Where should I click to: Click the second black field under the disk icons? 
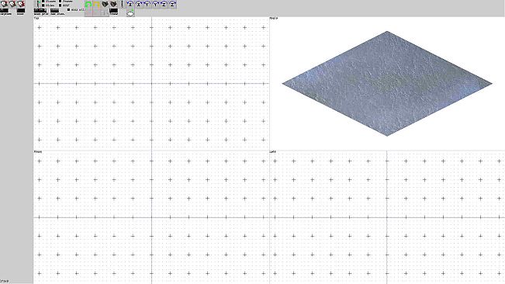21,10
